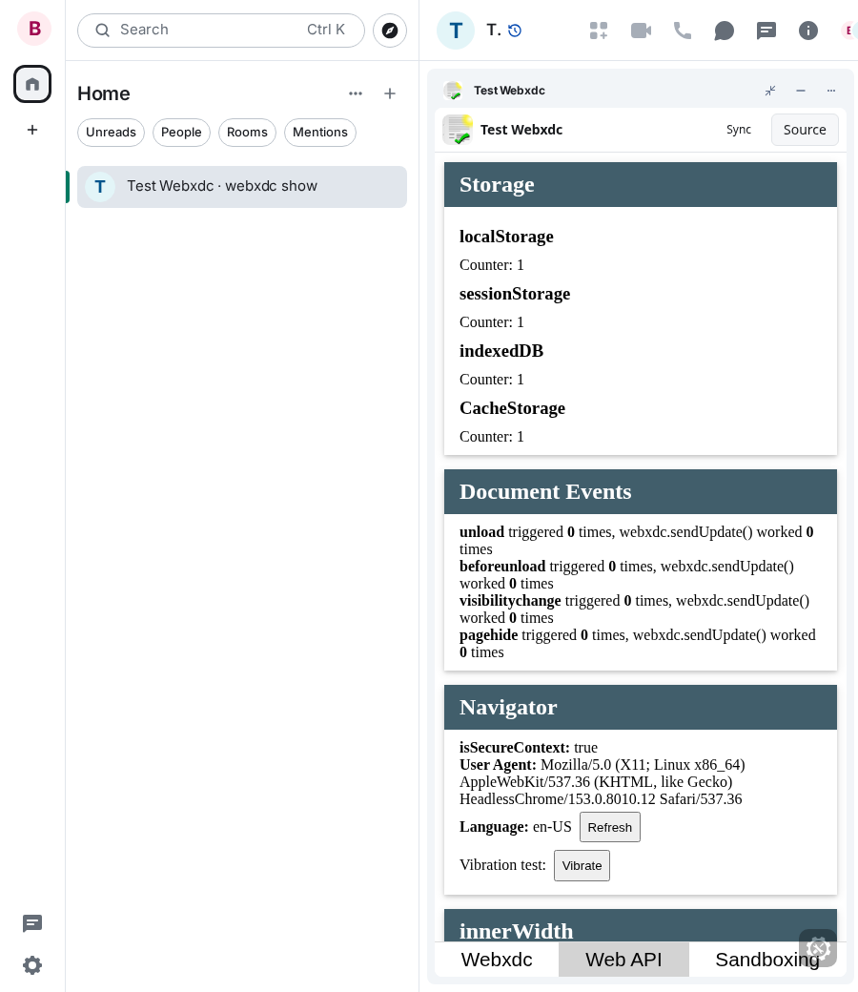Show room info panel
This screenshot has height=992, width=858.
click(808, 31)
